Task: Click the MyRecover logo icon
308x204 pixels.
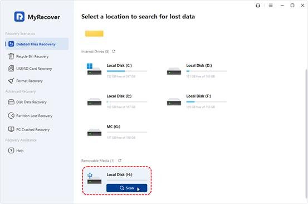Action: pos(19,17)
